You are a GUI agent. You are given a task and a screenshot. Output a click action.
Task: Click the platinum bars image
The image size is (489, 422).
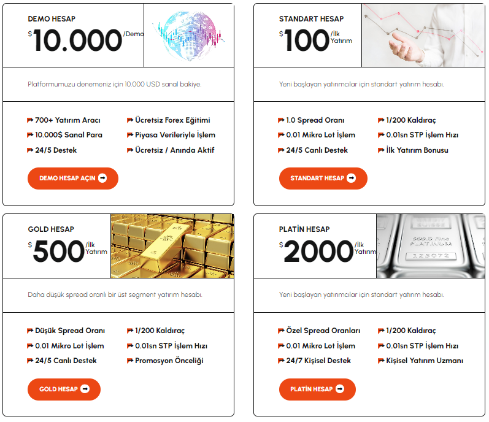[x=431, y=246]
